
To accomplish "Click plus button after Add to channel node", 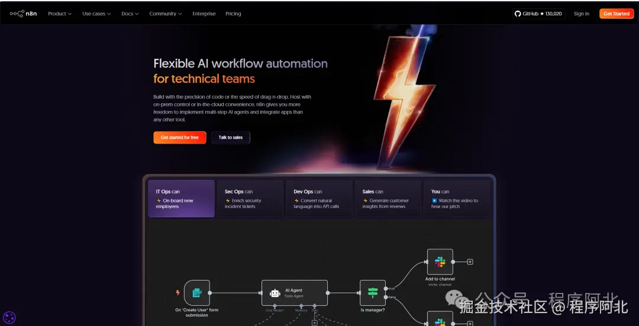I will (470, 262).
